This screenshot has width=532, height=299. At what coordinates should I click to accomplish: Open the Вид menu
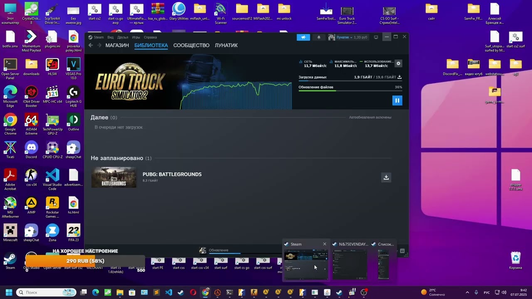coord(111,37)
